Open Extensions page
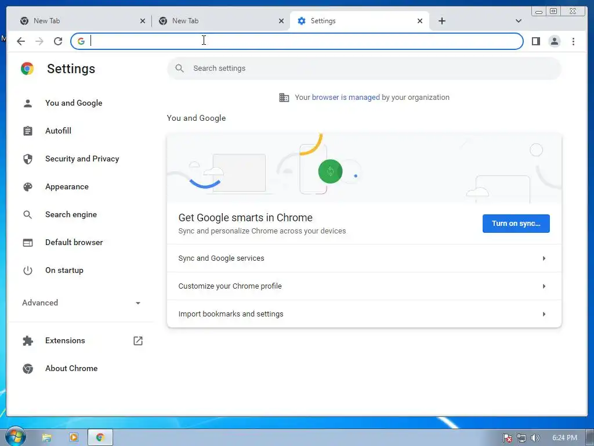 coord(65,340)
